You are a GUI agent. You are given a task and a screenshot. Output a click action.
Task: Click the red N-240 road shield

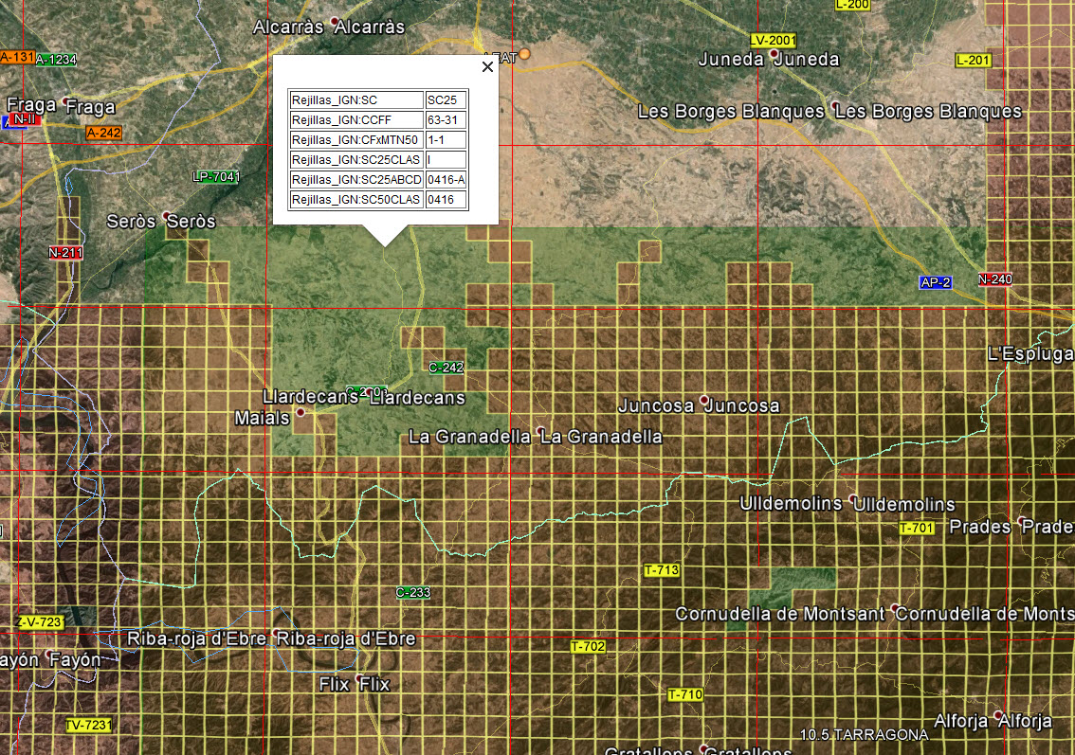coord(994,279)
